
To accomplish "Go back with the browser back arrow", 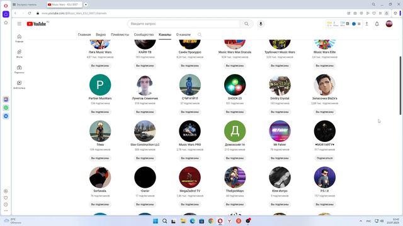I will [x=15, y=13].
